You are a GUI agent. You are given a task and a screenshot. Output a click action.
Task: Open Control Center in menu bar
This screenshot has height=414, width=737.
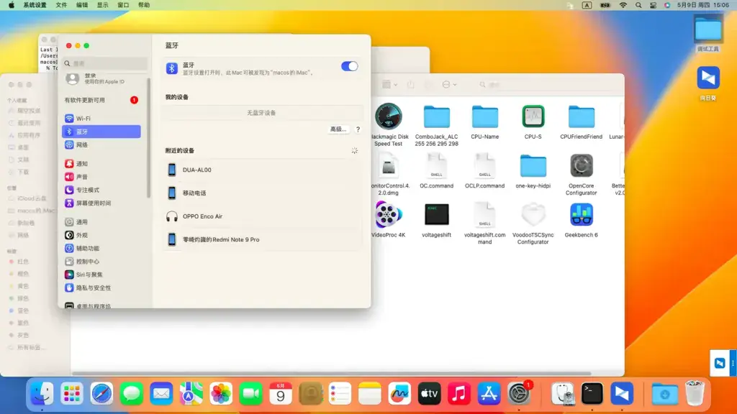pos(653,5)
